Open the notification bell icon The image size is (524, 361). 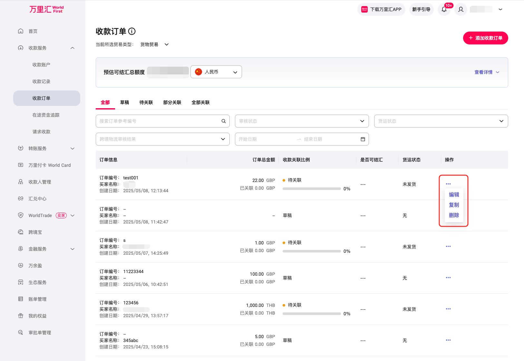click(x=444, y=9)
